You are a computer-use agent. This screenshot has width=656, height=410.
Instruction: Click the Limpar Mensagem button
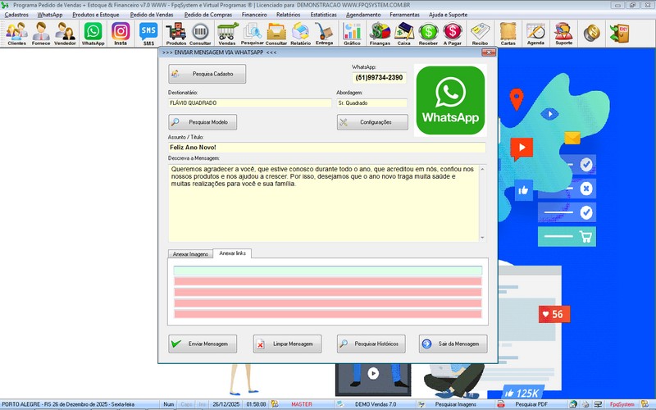pos(288,344)
